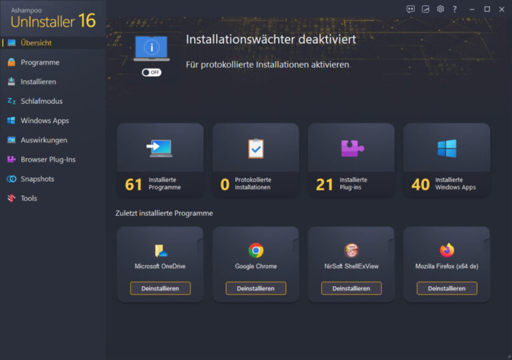Open the Snapshots section
This screenshot has width=512, height=360.
[53, 179]
